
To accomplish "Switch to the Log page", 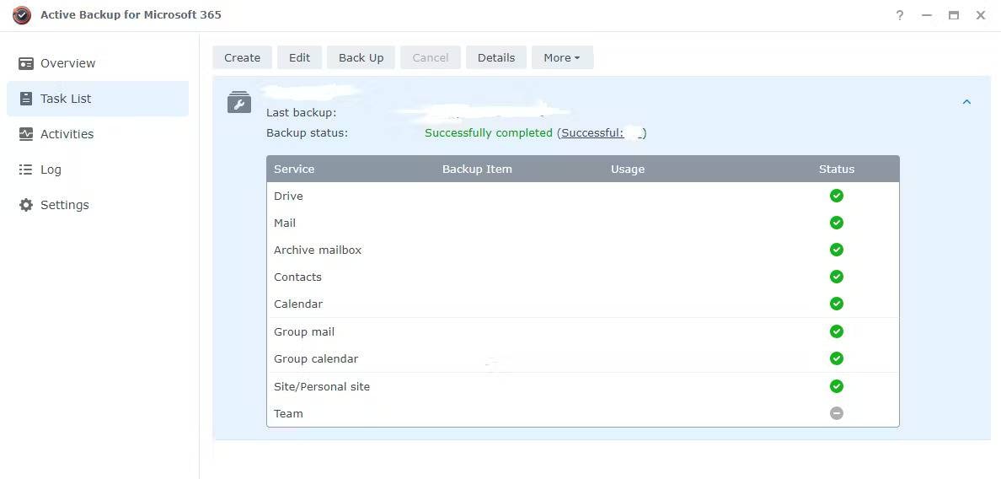I will (98, 170).
